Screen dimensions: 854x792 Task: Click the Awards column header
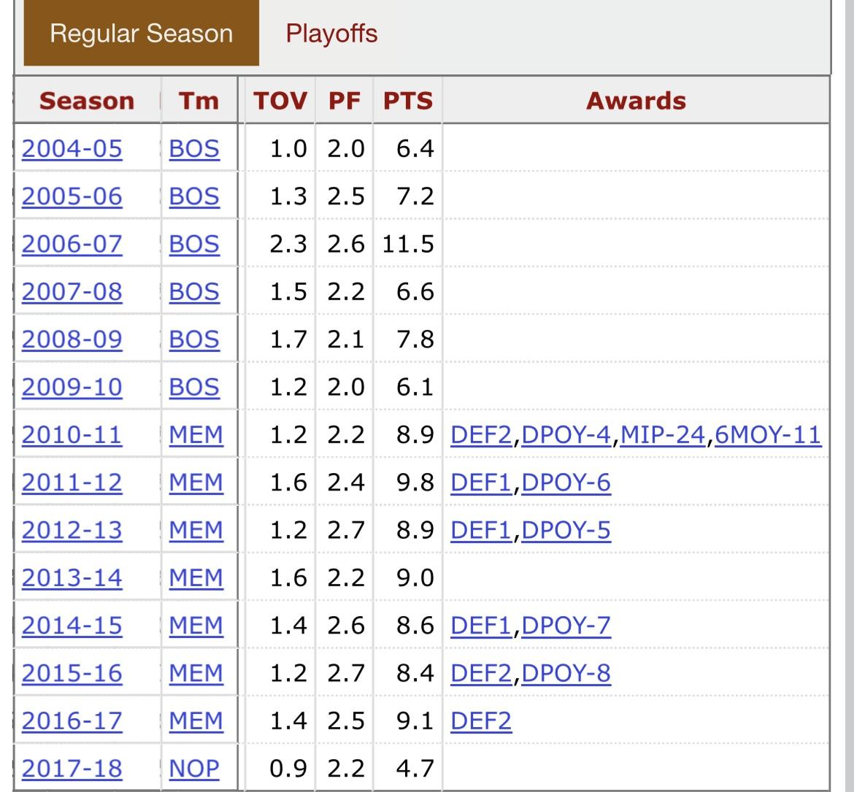tap(636, 101)
